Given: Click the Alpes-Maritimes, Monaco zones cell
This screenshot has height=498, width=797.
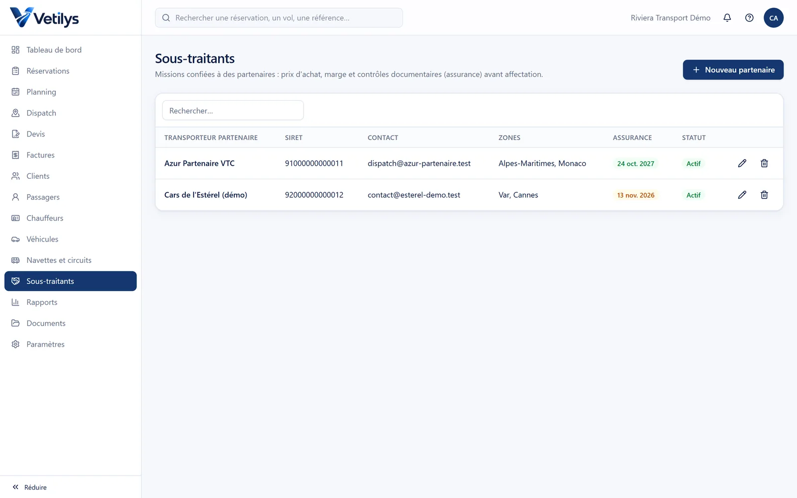Looking at the screenshot, I should 542,163.
